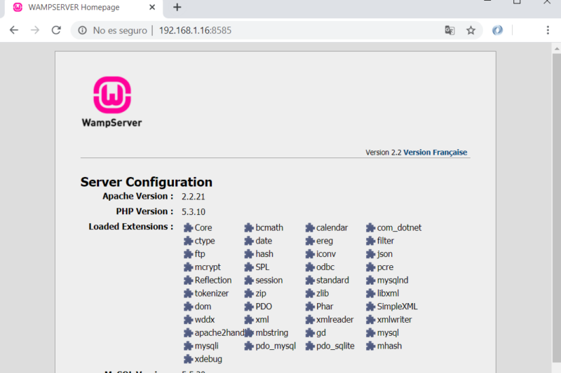Click the puzzle icon next to com_dotnet

tap(371, 227)
